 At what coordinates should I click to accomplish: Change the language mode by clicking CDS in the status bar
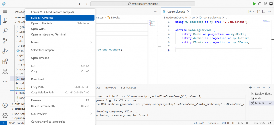coord(240,123)
